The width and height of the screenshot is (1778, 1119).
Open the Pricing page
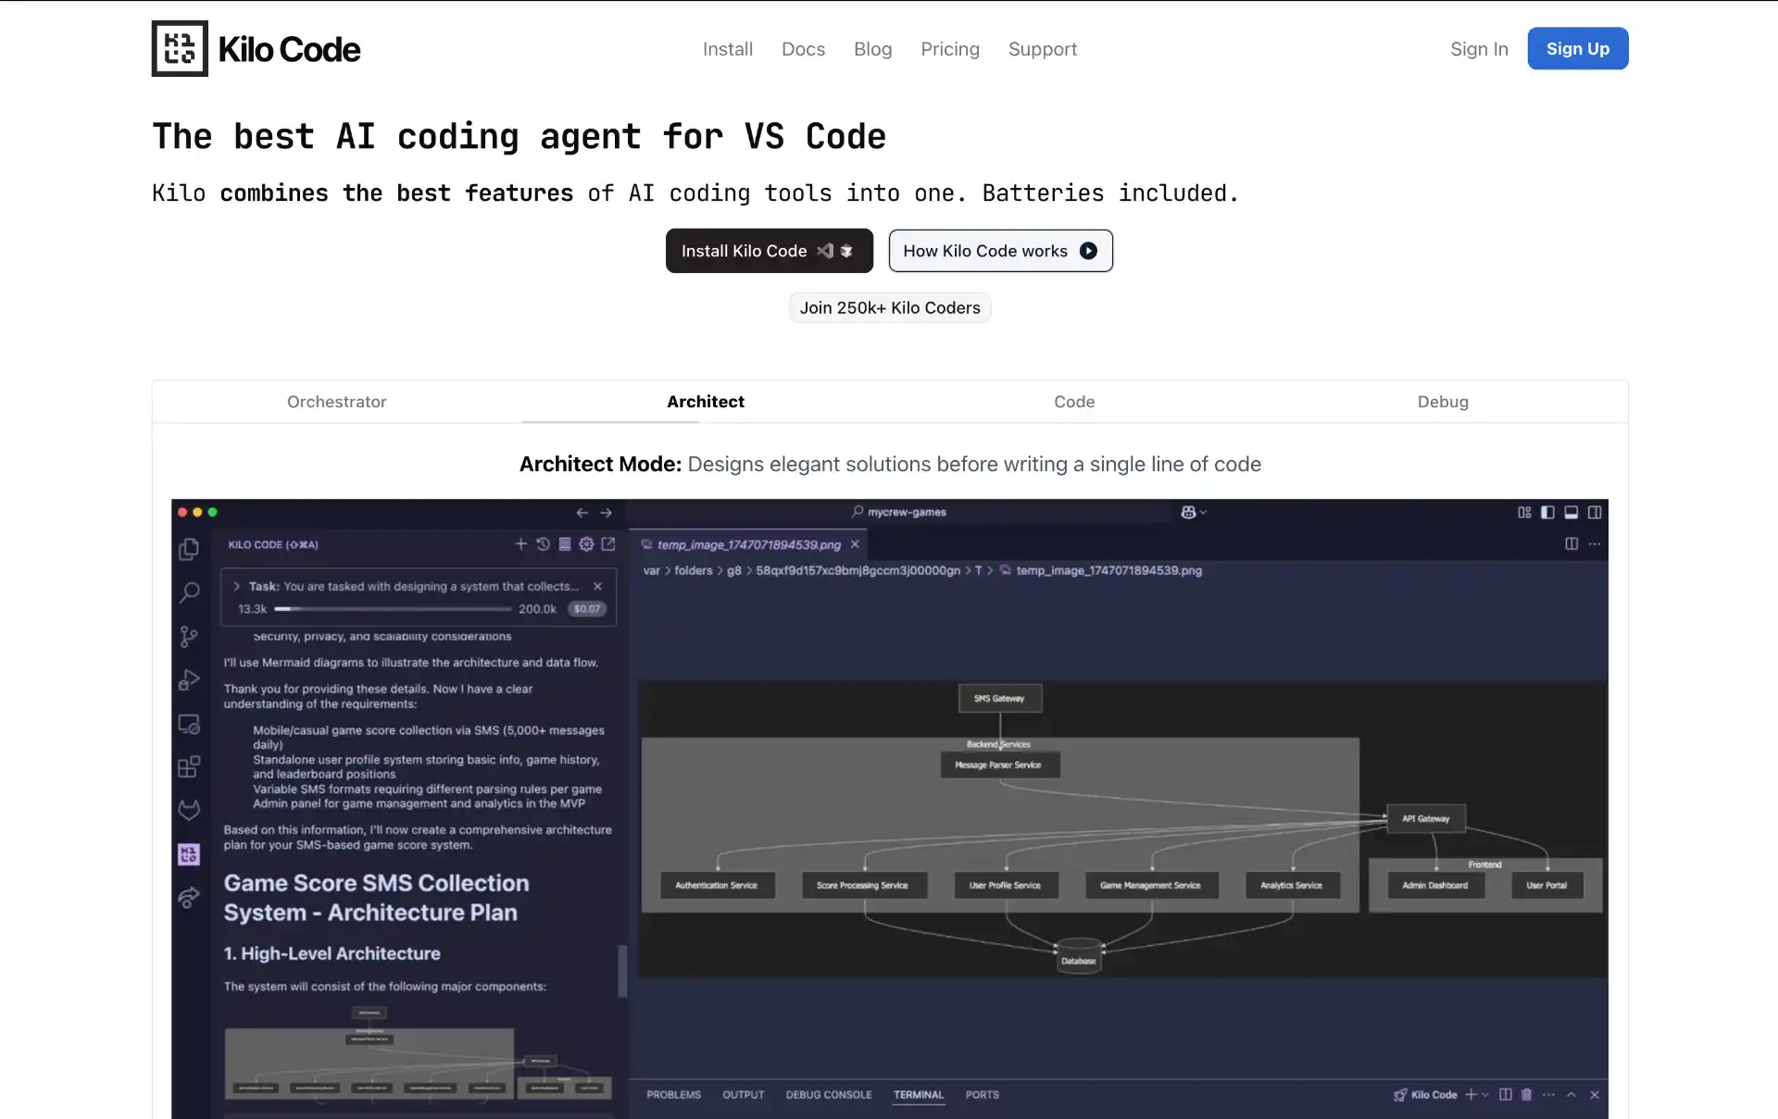coord(950,49)
